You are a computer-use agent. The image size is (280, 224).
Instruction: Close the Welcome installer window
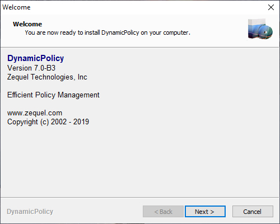271,7
